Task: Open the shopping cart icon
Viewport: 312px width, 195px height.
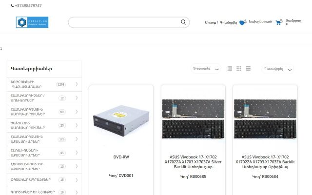Action: [278, 22]
